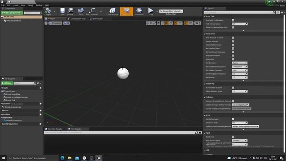Open the My Blueprint eye view options
286x161 pixels.
39,83
